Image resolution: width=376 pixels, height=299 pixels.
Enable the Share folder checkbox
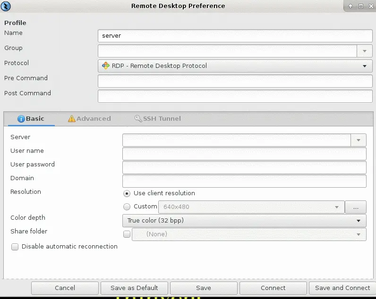[127, 234]
